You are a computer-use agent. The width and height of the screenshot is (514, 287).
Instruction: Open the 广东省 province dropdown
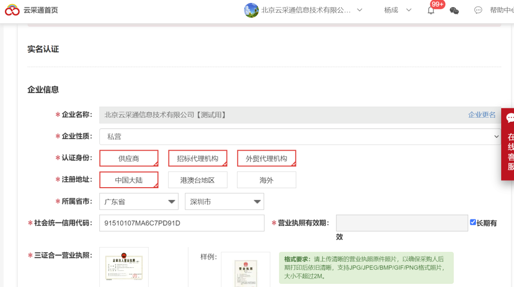(138, 201)
